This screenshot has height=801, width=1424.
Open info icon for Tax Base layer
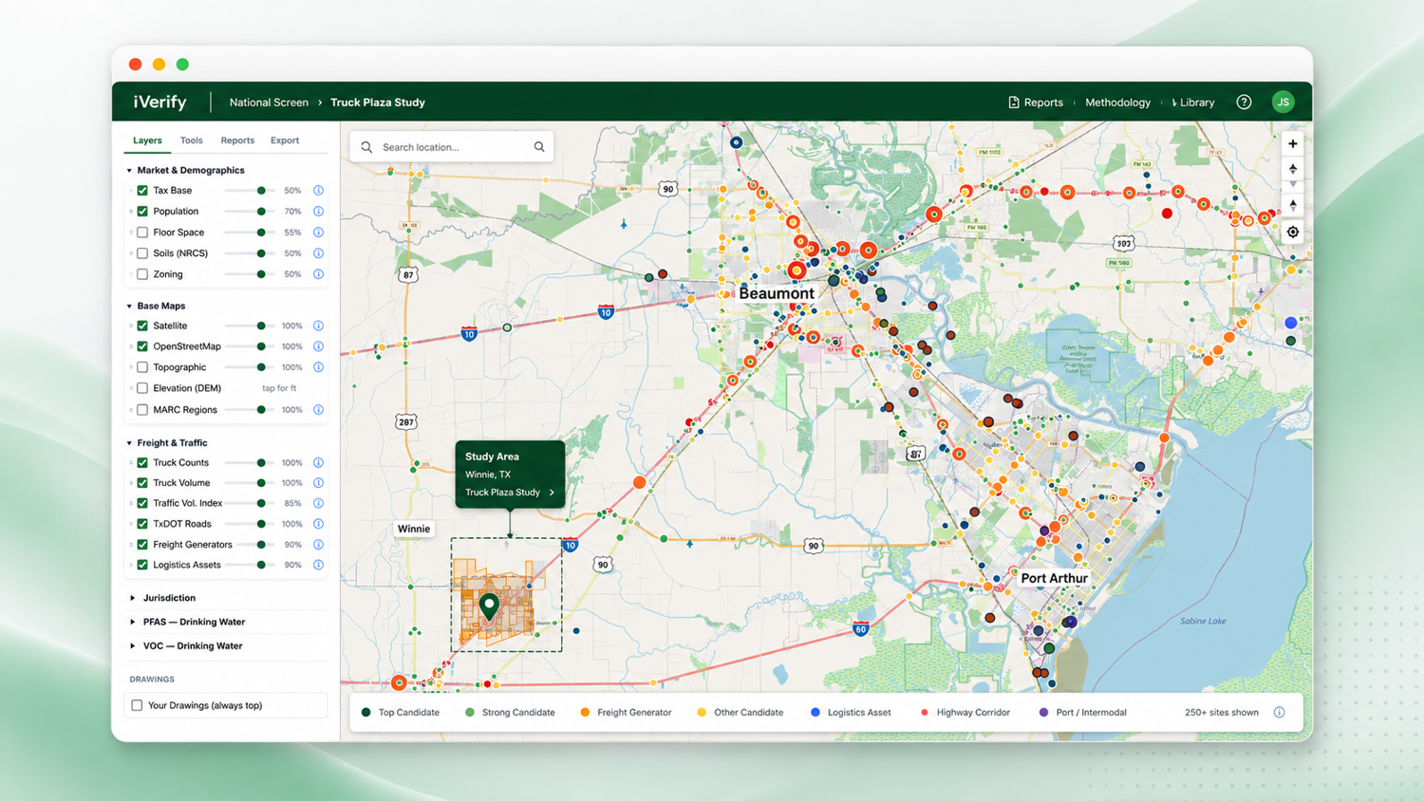[318, 191]
